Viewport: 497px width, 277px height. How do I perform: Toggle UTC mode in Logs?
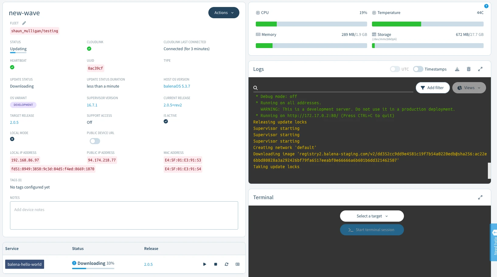[x=395, y=69]
